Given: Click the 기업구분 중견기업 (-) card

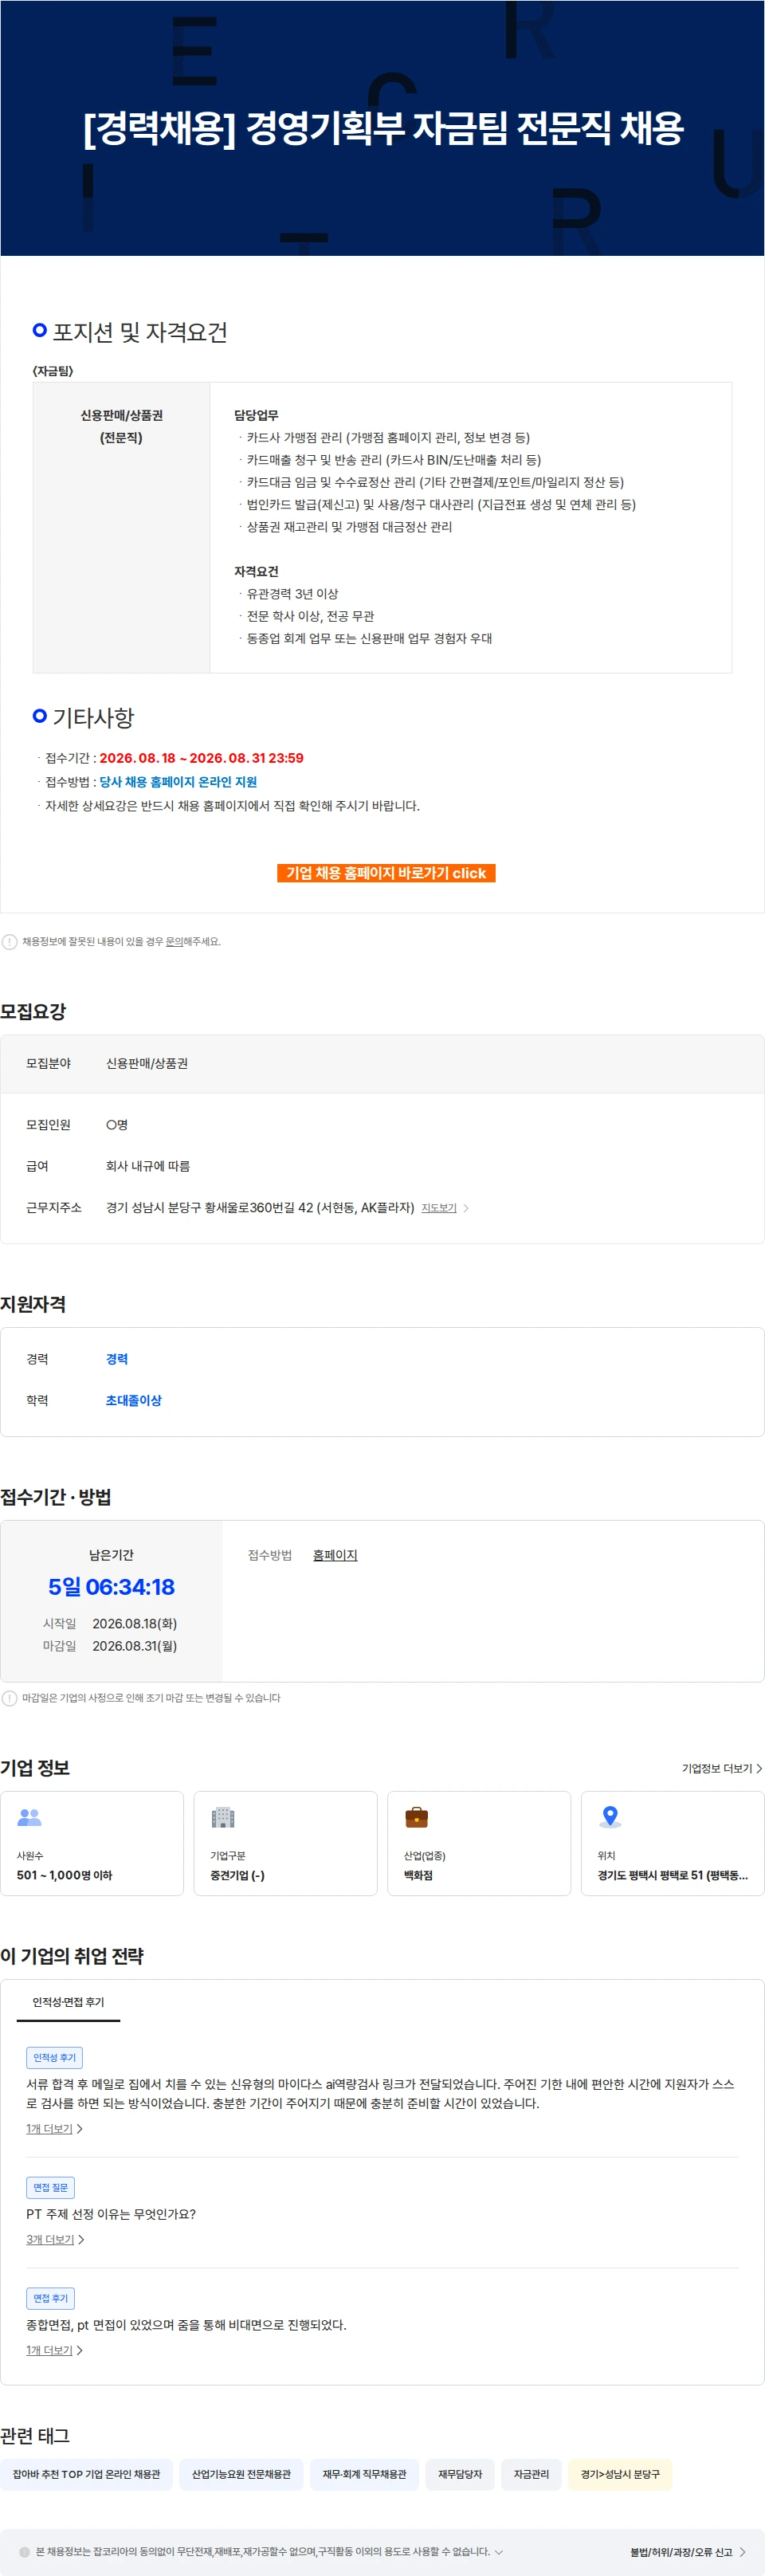Looking at the screenshot, I should coord(285,1843).
